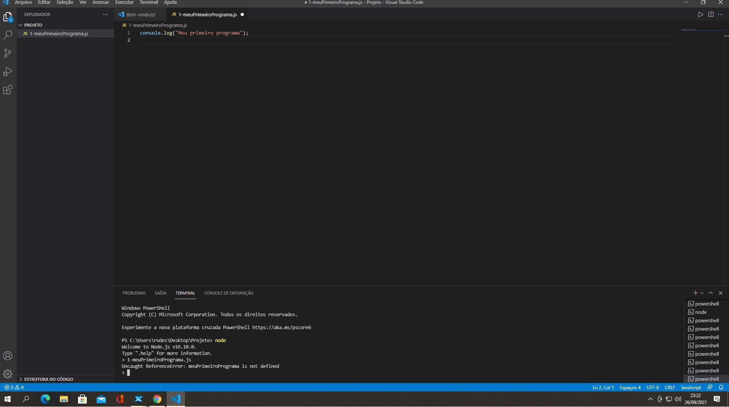This screenshot has width=729, height=407.
Task: Open Explorer views and more actions menu
Action: pyautogui.click(x=105, y=14)
